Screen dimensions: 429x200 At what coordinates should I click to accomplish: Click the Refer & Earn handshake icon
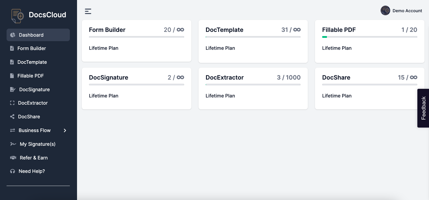[13, 158]
